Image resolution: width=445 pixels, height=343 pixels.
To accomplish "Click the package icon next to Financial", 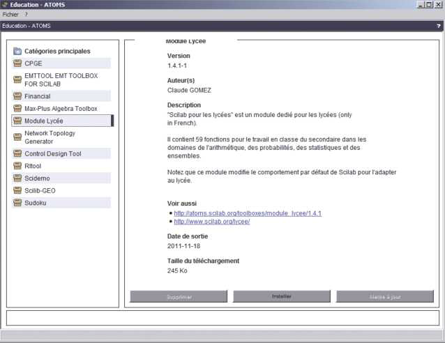I will tap(17, 96).
